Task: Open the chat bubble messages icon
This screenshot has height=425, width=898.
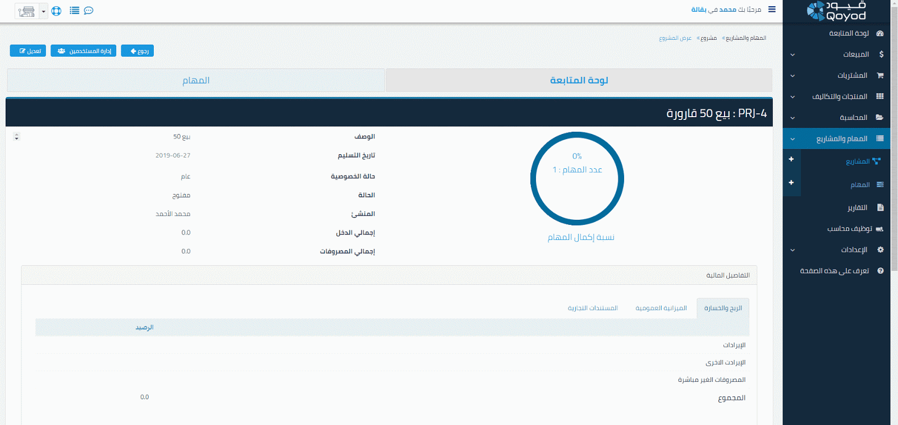Action: 89,11
